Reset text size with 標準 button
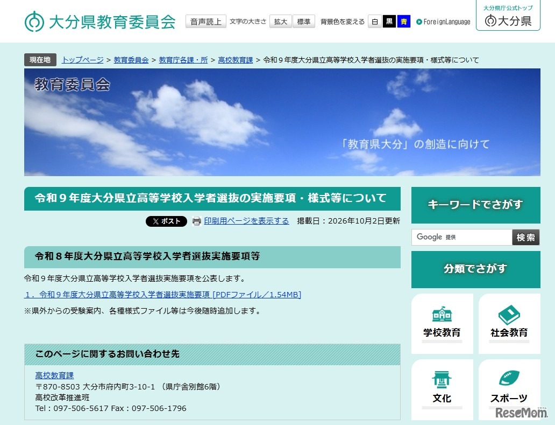The width and height of the screenshot is (555, 425). click(x=304, y=22)
